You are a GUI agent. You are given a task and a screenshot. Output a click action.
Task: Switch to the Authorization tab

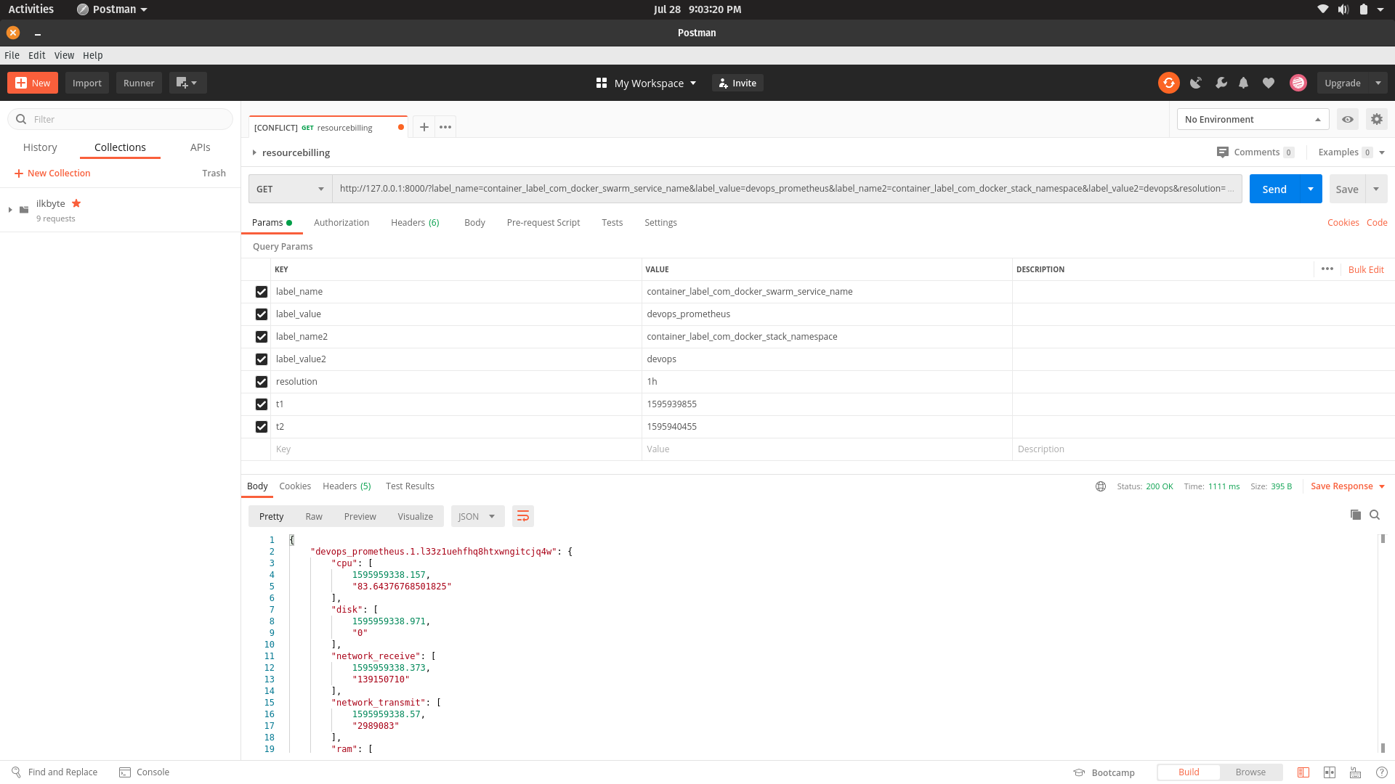coord(341,223)
